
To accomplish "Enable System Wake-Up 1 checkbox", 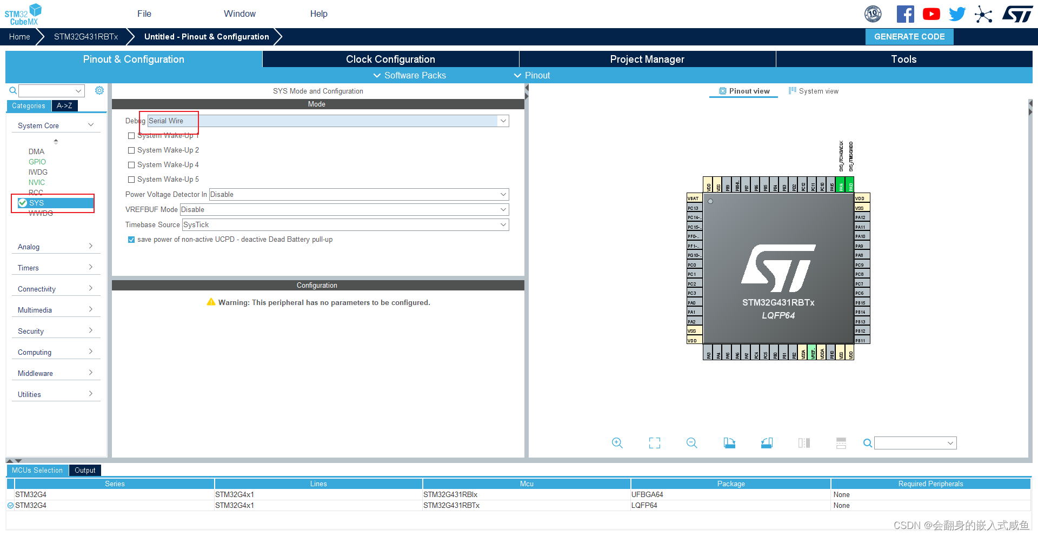I will click(131, 136).
